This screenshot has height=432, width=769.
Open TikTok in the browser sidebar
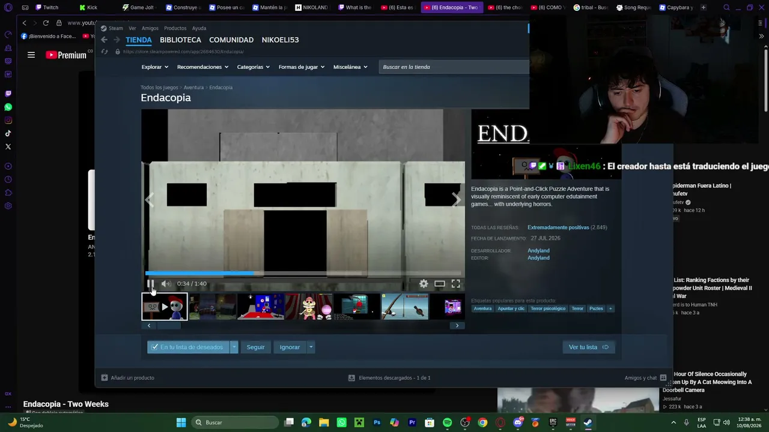[8, 133]
